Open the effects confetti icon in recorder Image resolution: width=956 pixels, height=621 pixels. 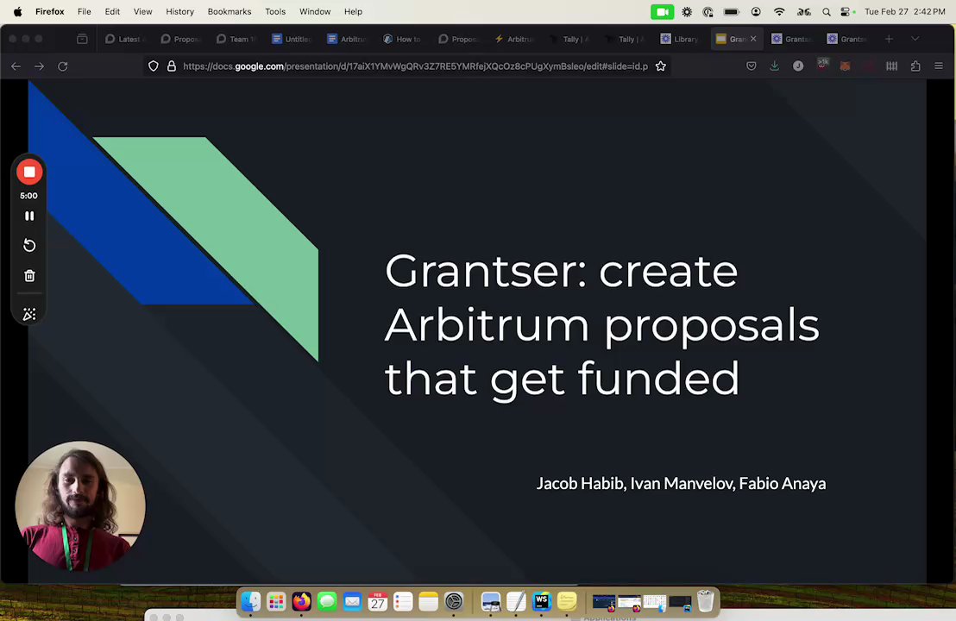[x=29, y=314]
